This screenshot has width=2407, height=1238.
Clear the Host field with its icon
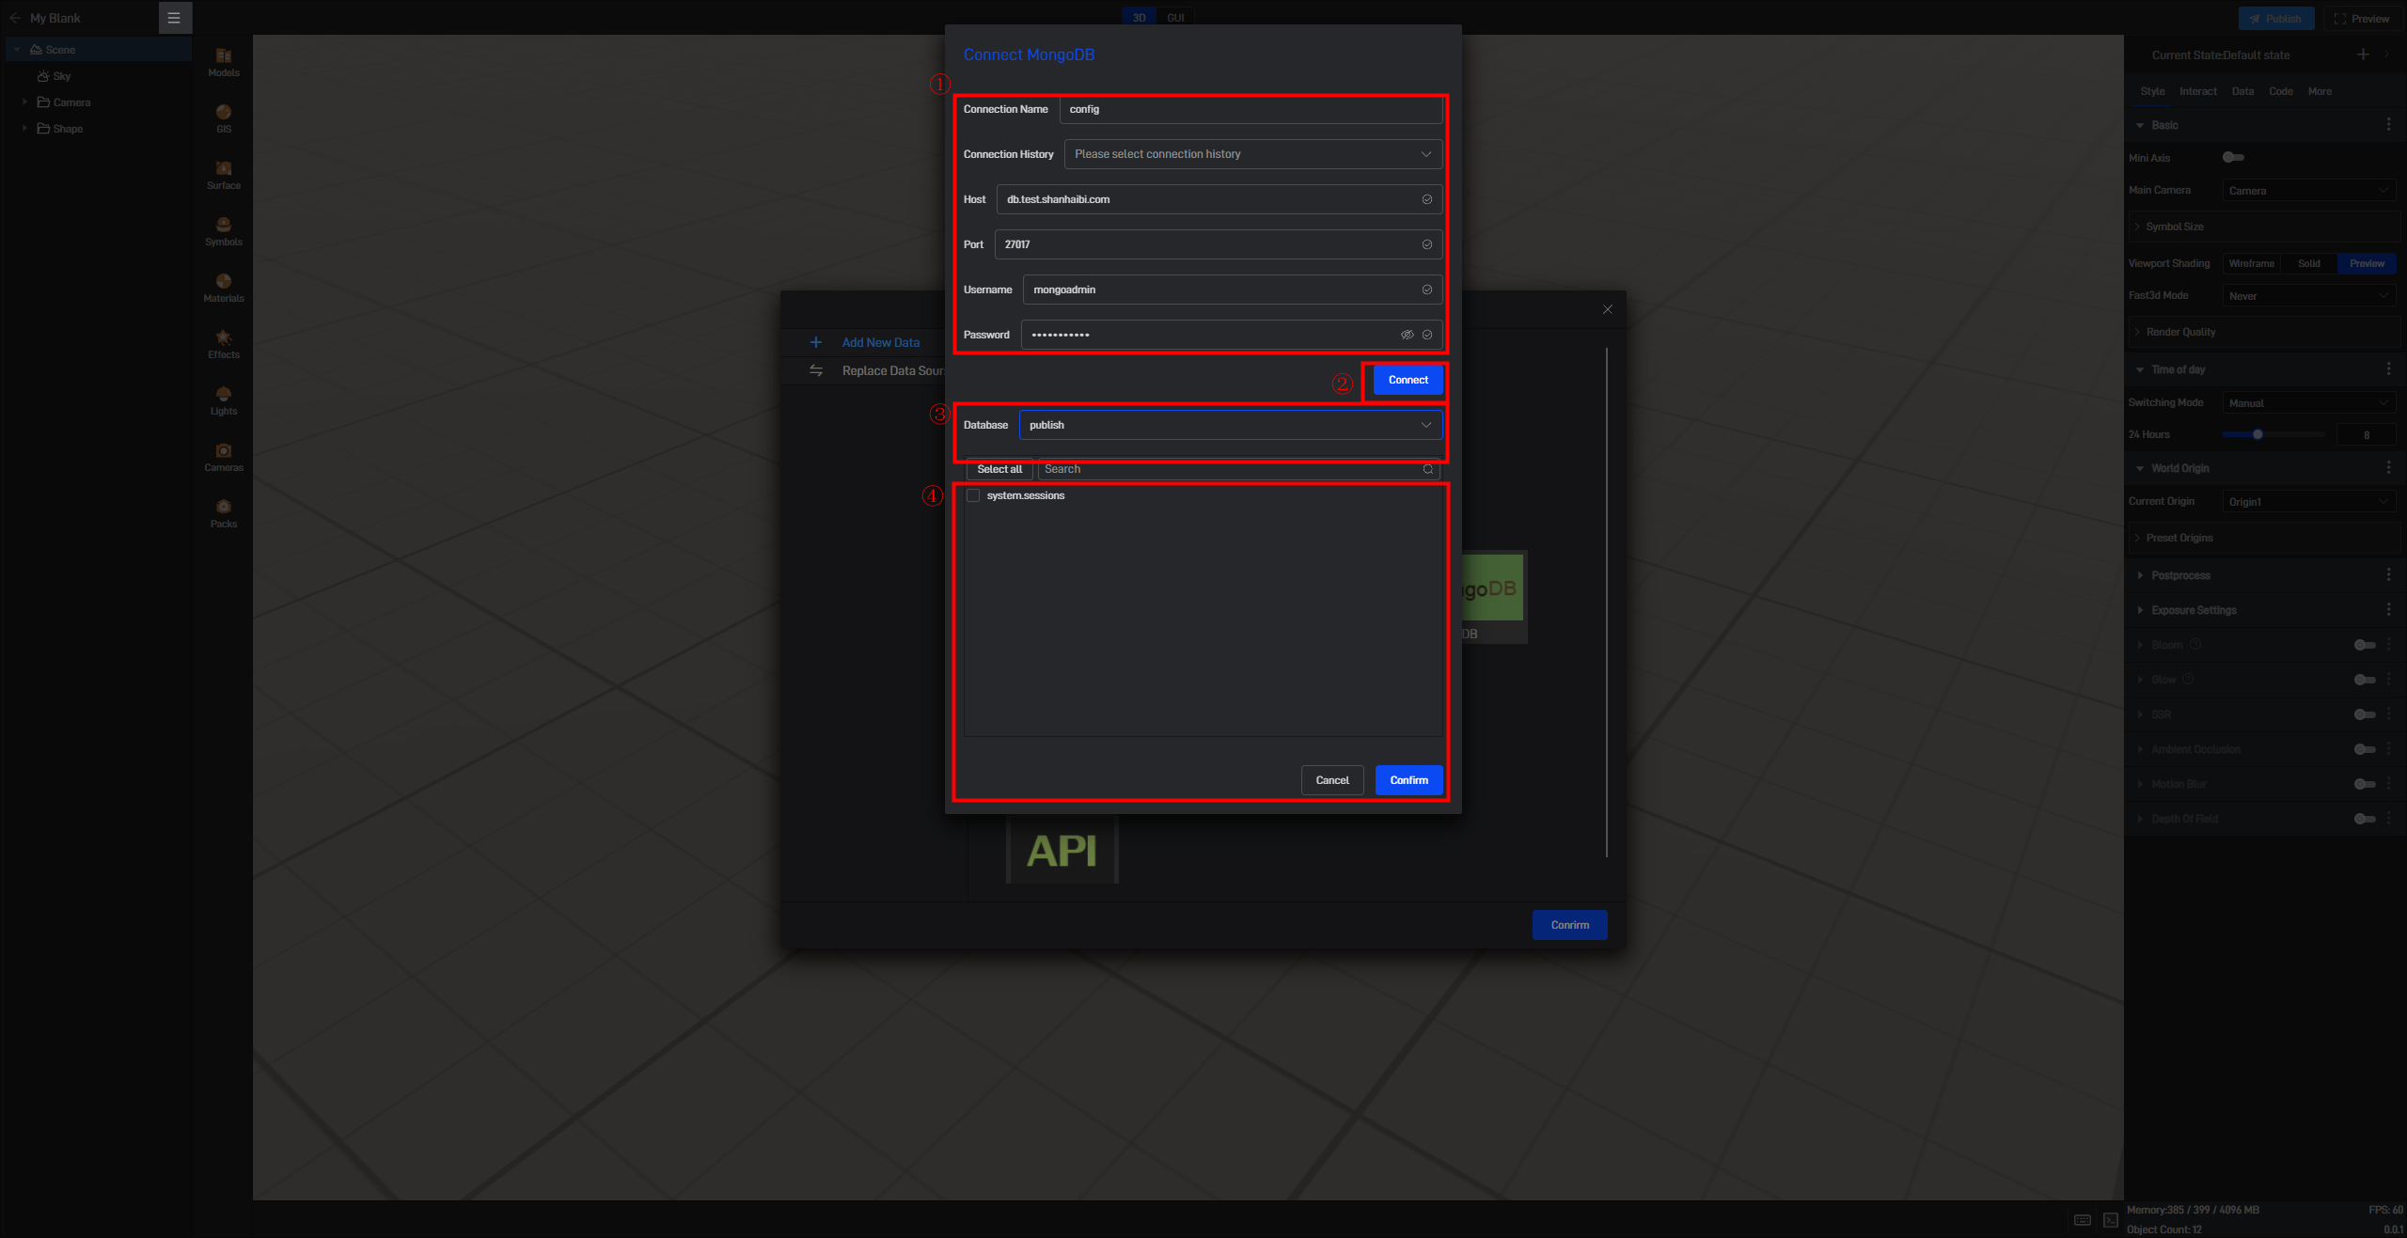coord(1427,199)
